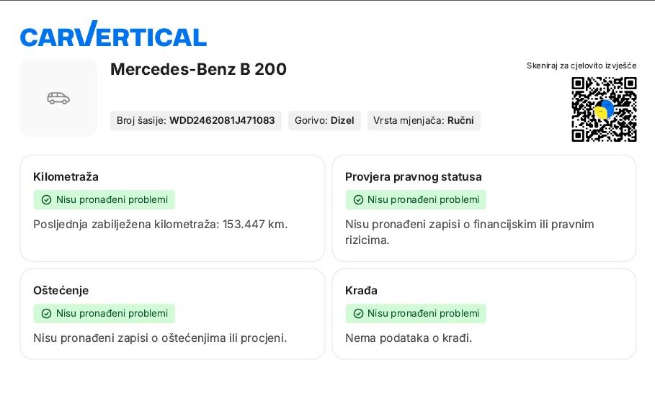Click checkmark icon in Provjera pravnog statusa badge
The width and height of the screenshot is (655, 398).
358,200
